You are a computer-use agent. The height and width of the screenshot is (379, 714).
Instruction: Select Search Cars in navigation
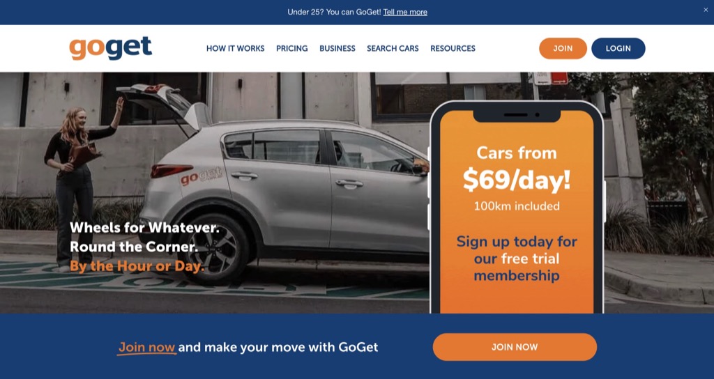coord(393,48)
